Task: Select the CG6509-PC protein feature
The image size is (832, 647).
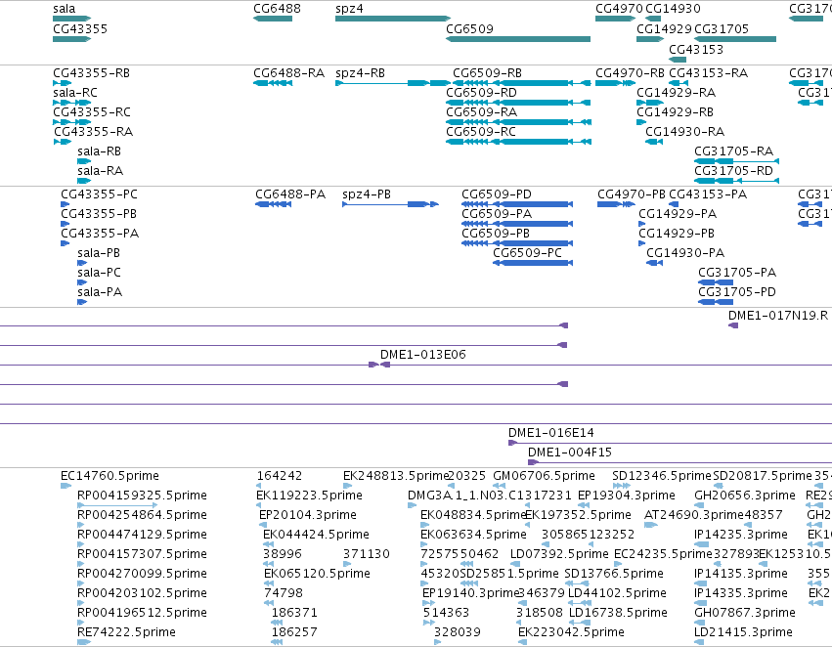Action: (533, 263)
